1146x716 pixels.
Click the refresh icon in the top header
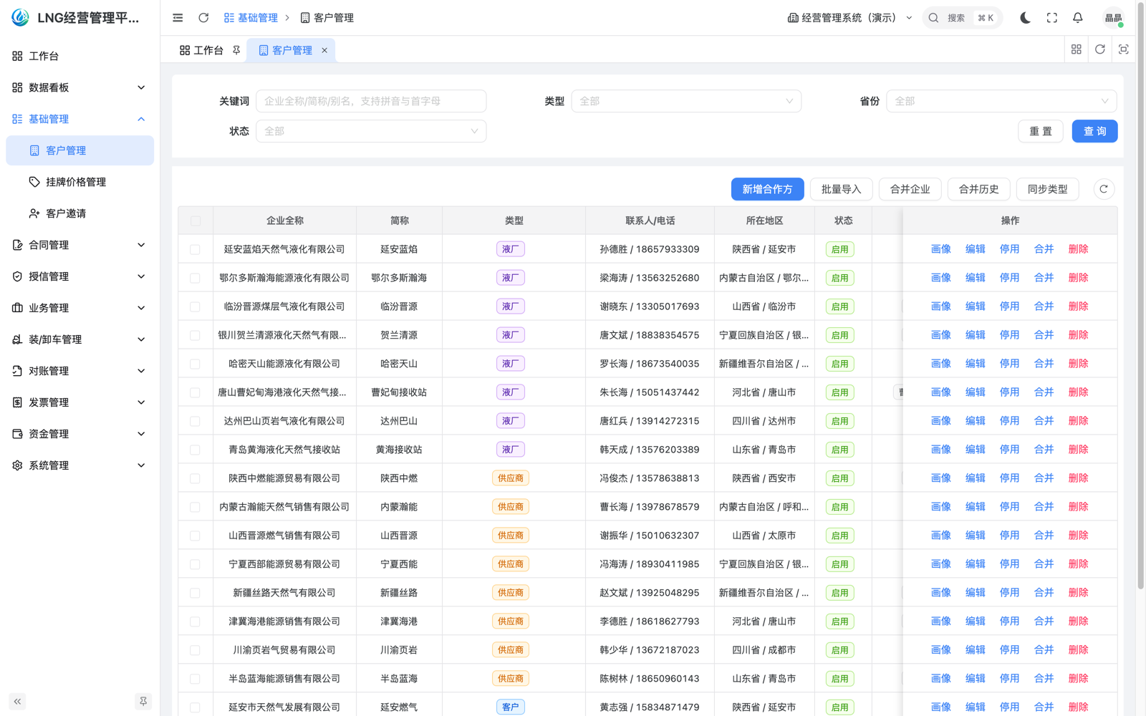tap(203, 18)
